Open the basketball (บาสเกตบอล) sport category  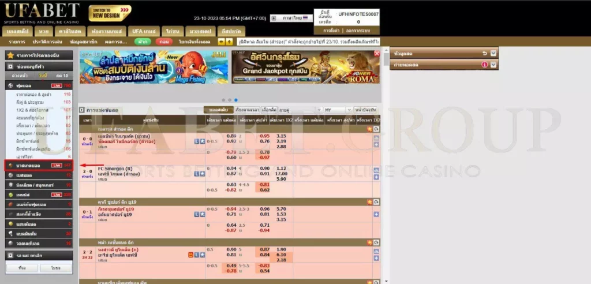coord(33,165)
